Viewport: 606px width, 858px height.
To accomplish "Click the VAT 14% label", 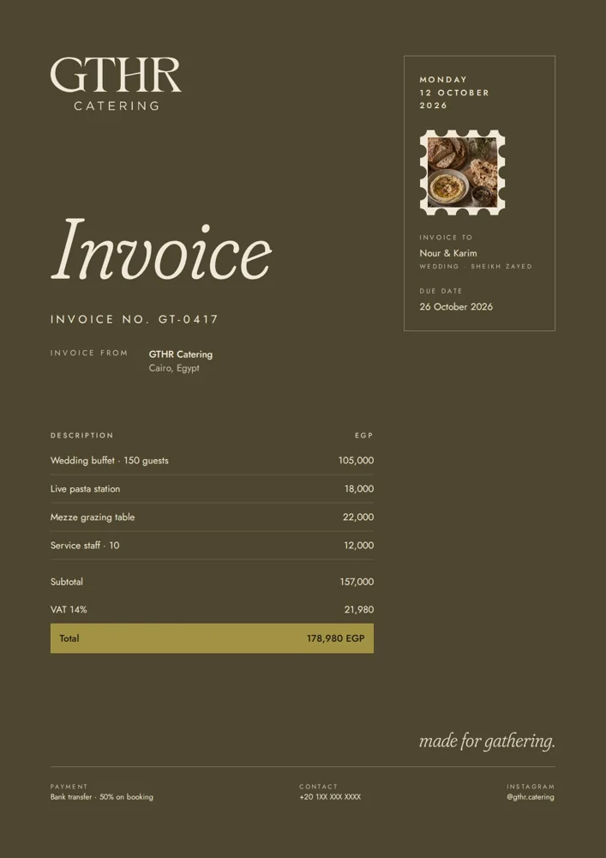I will (x=69, y=609).
